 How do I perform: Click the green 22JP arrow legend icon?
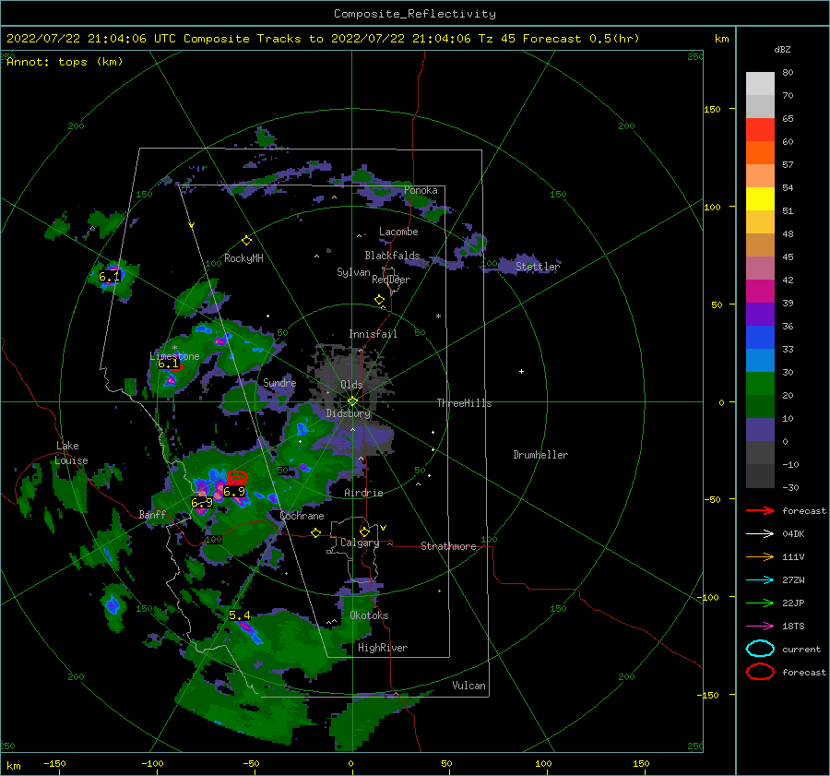(x=760, y=603)
